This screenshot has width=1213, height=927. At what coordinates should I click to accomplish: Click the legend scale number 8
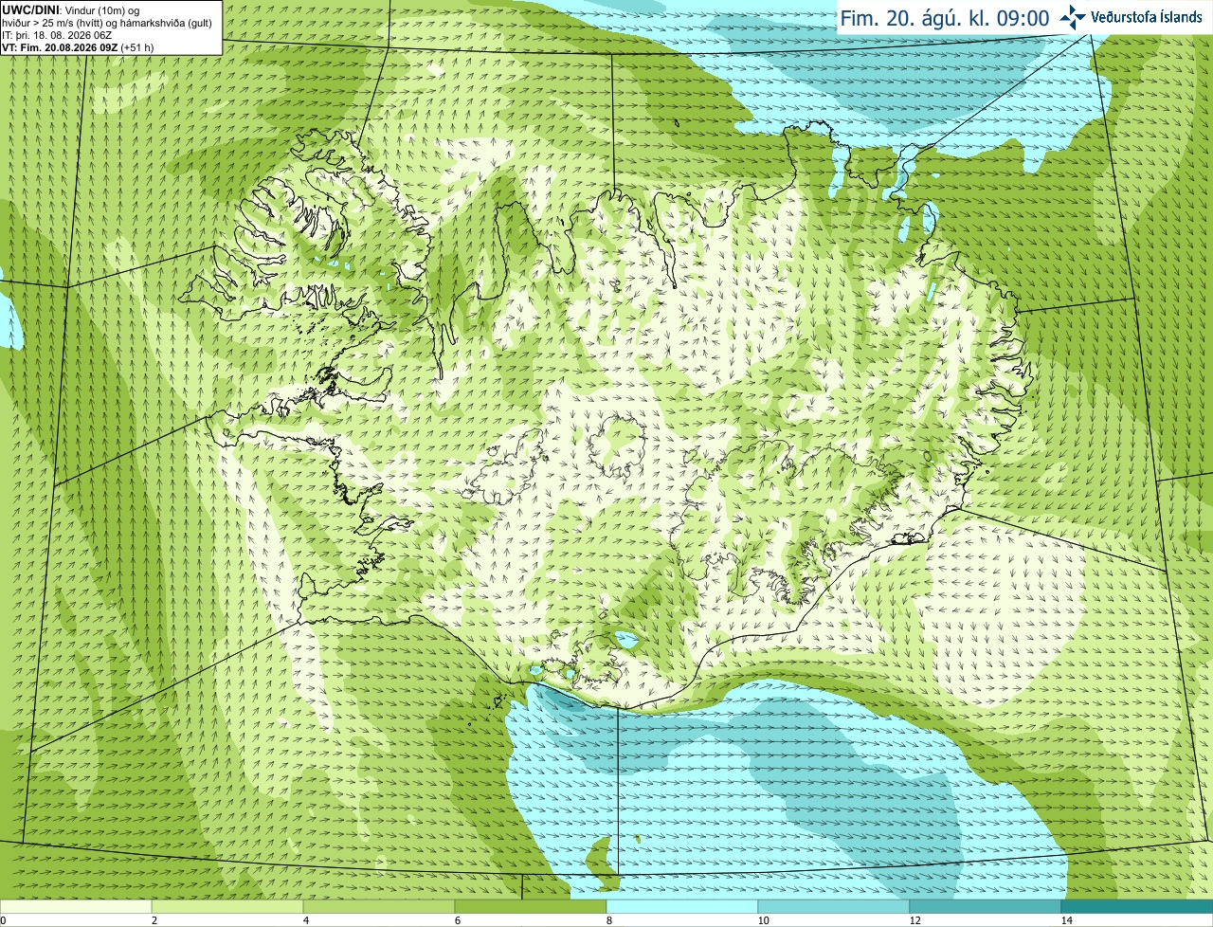[x=609, y=920]
